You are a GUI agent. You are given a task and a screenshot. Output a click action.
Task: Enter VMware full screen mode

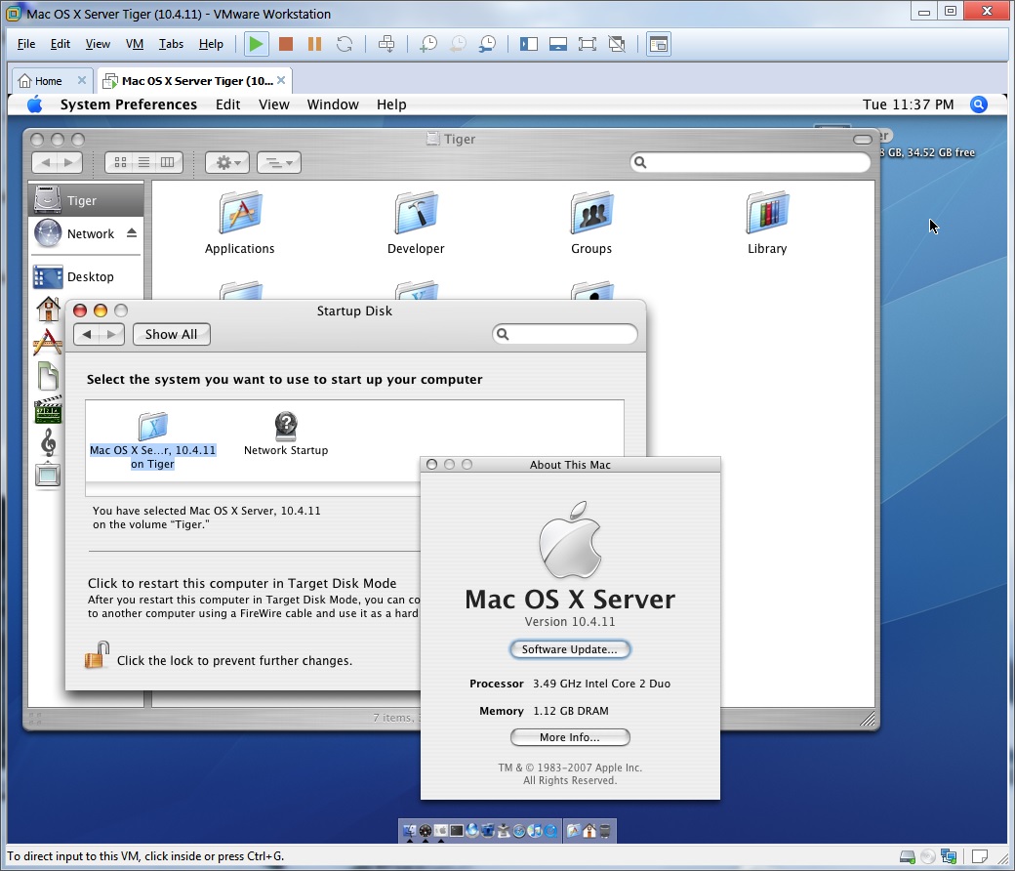coord(588,44)
